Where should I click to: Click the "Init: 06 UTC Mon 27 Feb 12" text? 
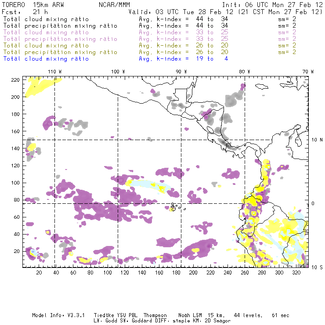272,5
